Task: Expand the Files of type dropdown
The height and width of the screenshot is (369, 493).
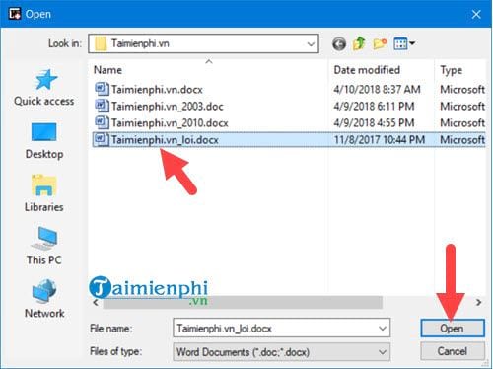Action: coord(383,352)
